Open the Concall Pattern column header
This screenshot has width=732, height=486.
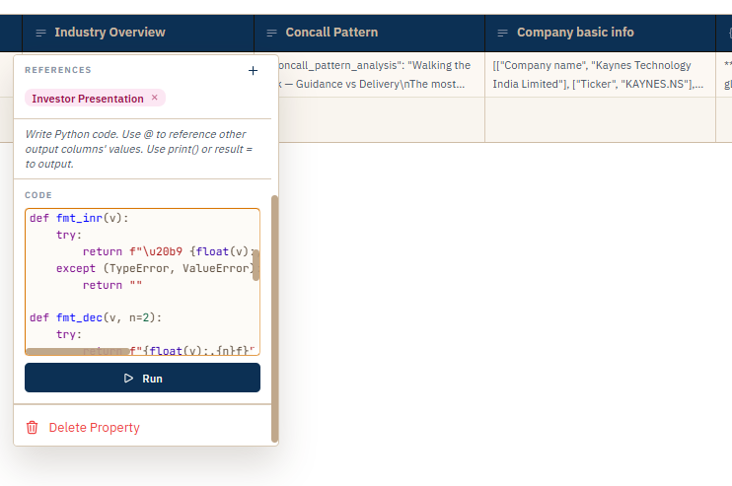click(369, 33)
